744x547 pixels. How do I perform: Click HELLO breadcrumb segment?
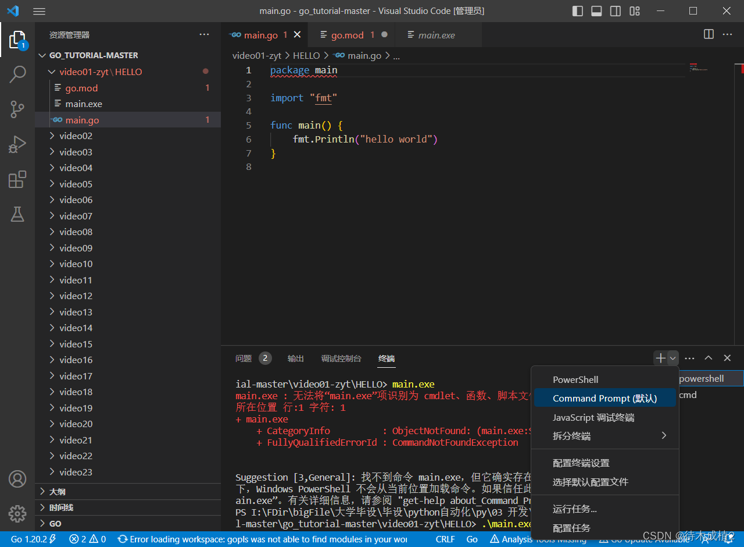[306, 56]
